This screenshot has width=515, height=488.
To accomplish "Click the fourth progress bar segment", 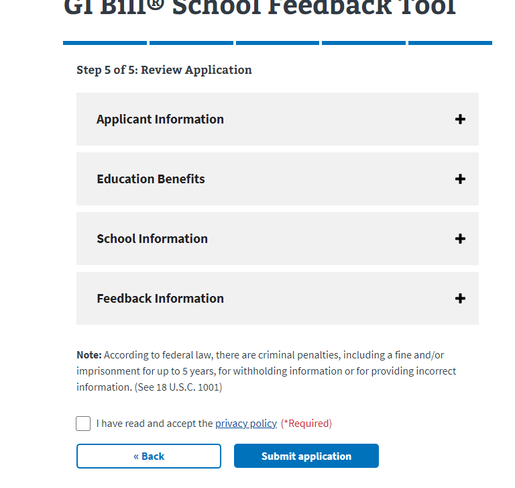I will click(x=363, y=43).
